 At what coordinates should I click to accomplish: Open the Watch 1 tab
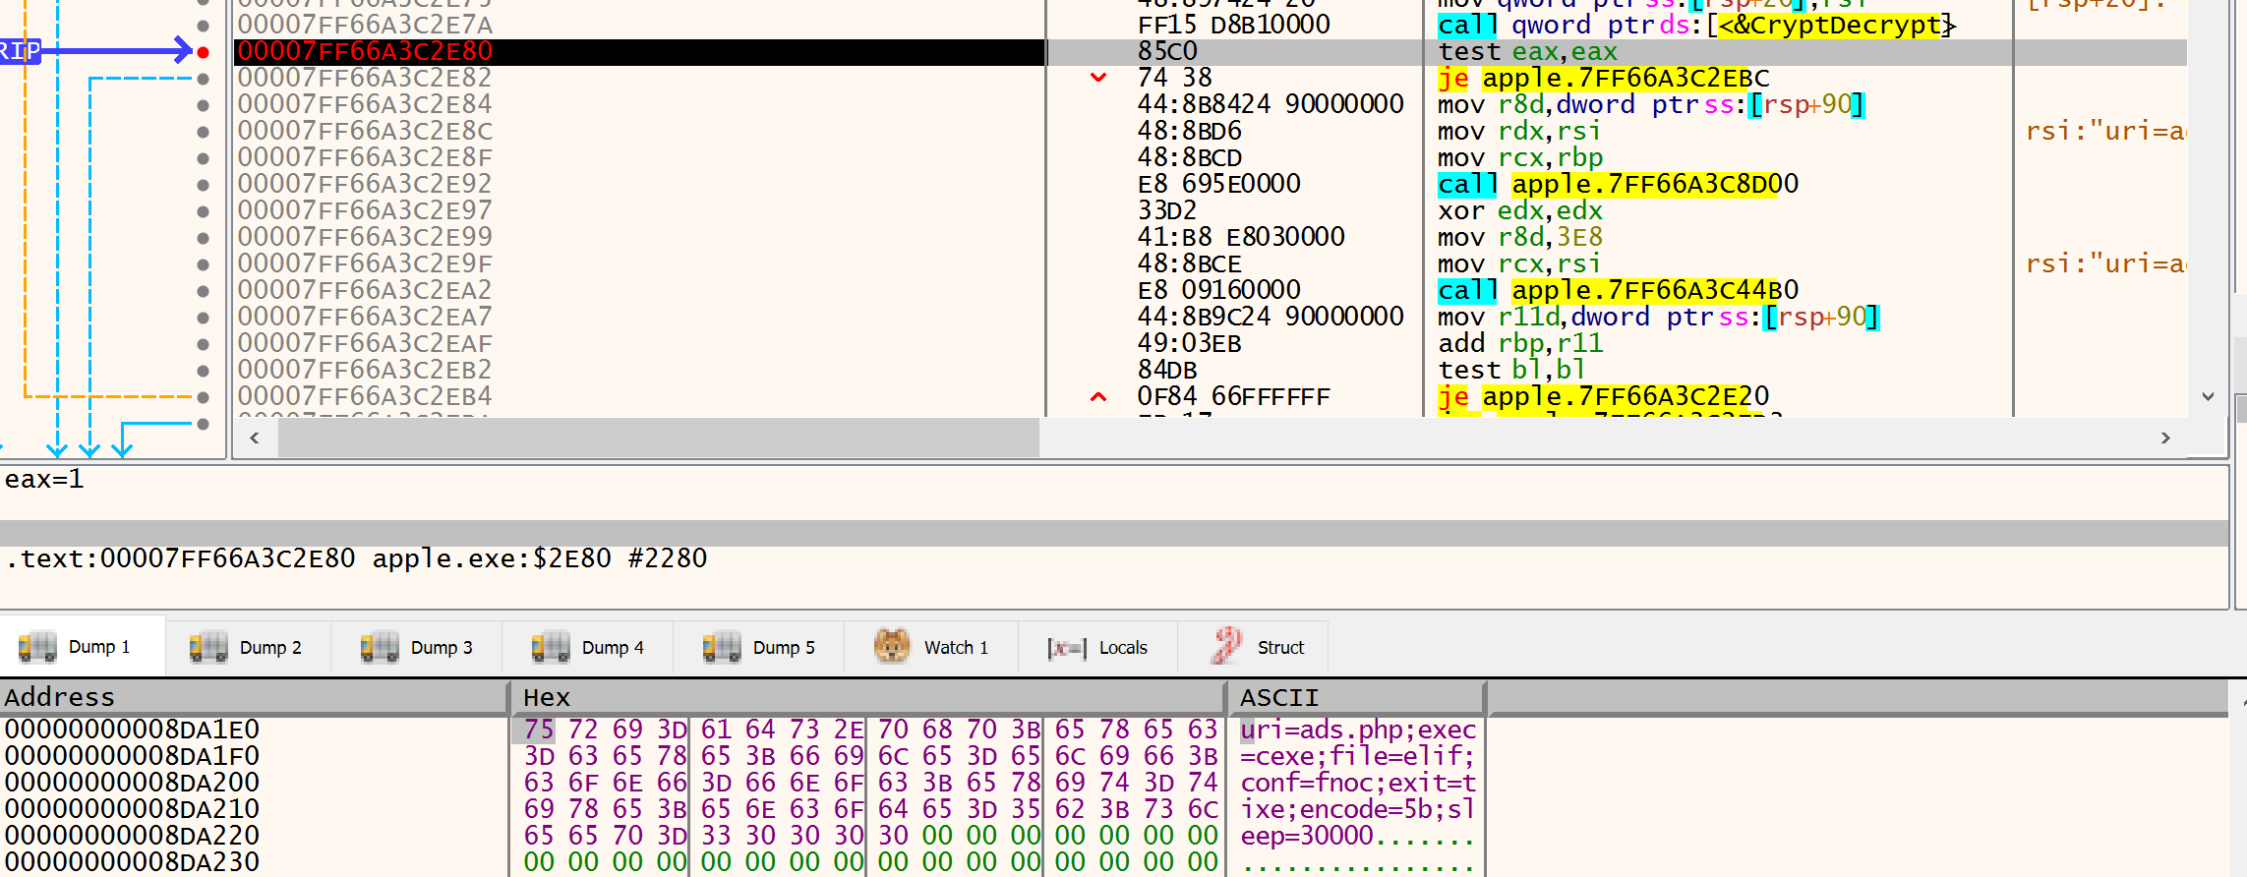coord(931,647)
